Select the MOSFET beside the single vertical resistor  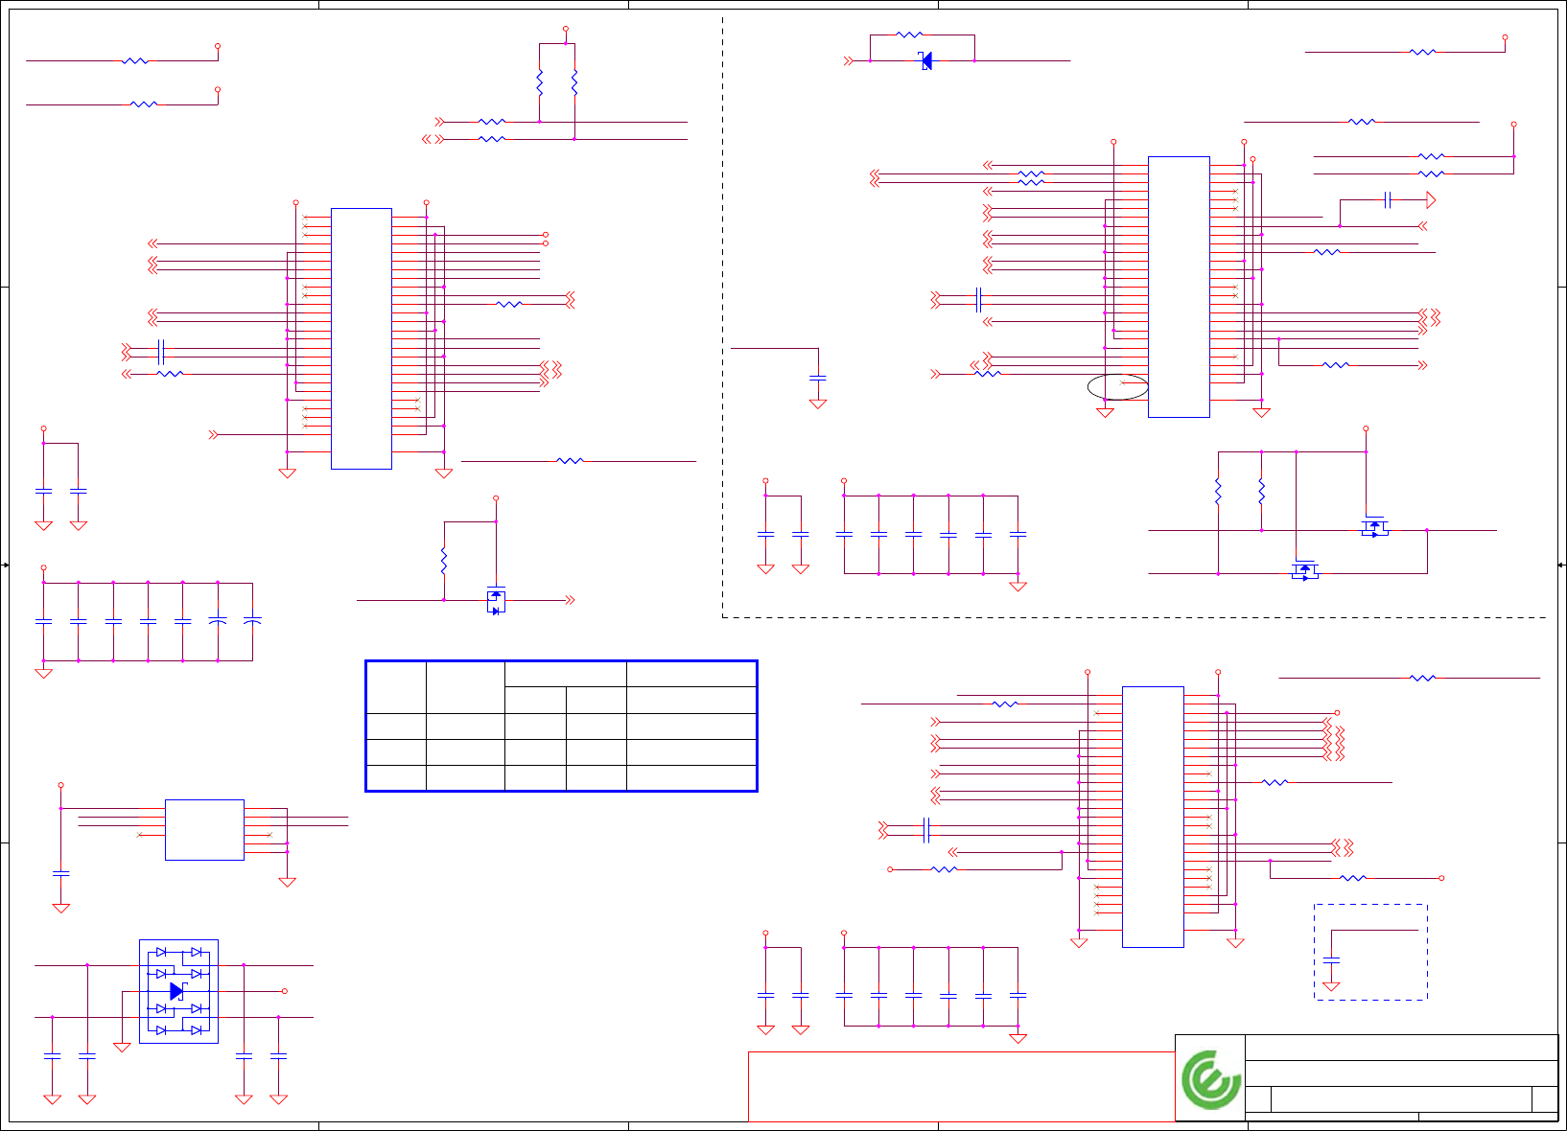coord(496,600)
